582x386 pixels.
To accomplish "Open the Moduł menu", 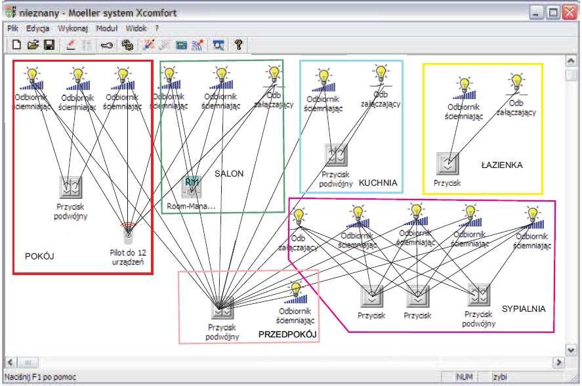I will point(106,28).
